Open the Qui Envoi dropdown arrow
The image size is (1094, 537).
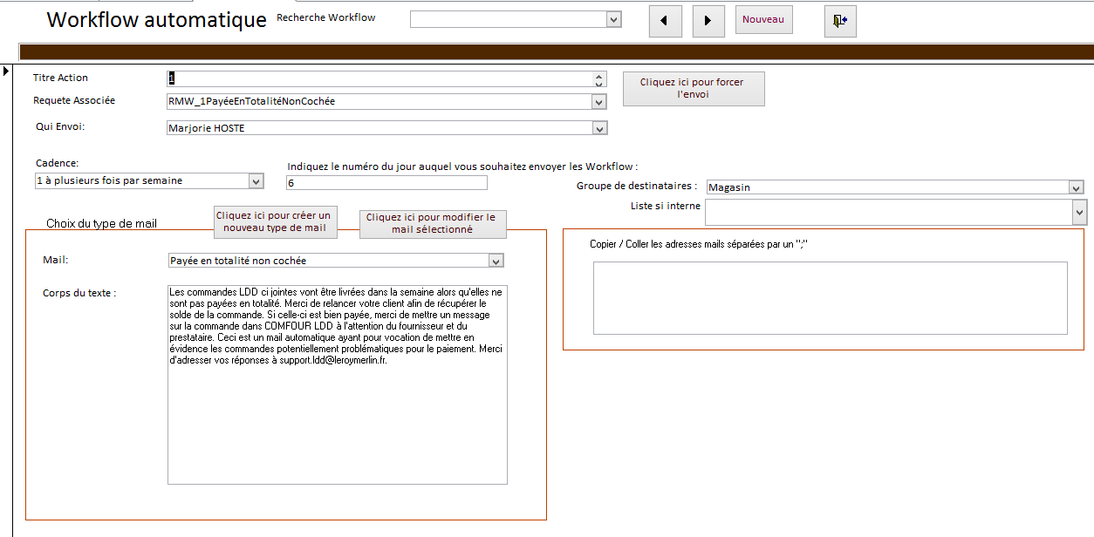(599, 129)
